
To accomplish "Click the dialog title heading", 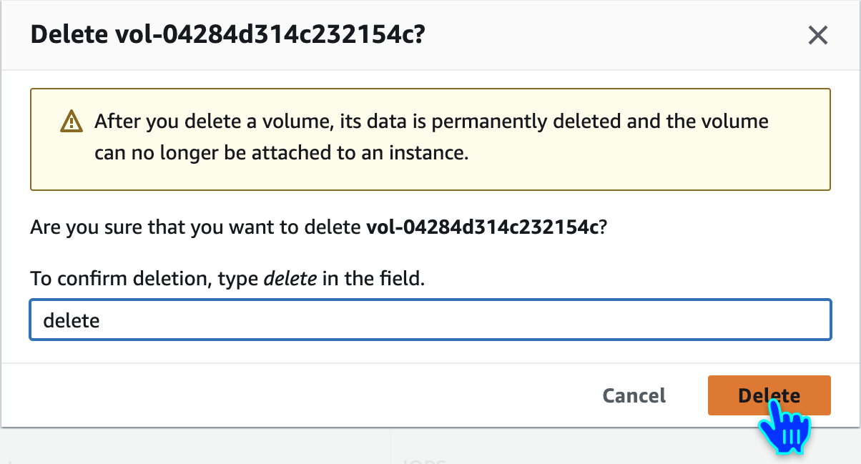I will point(227,35).
